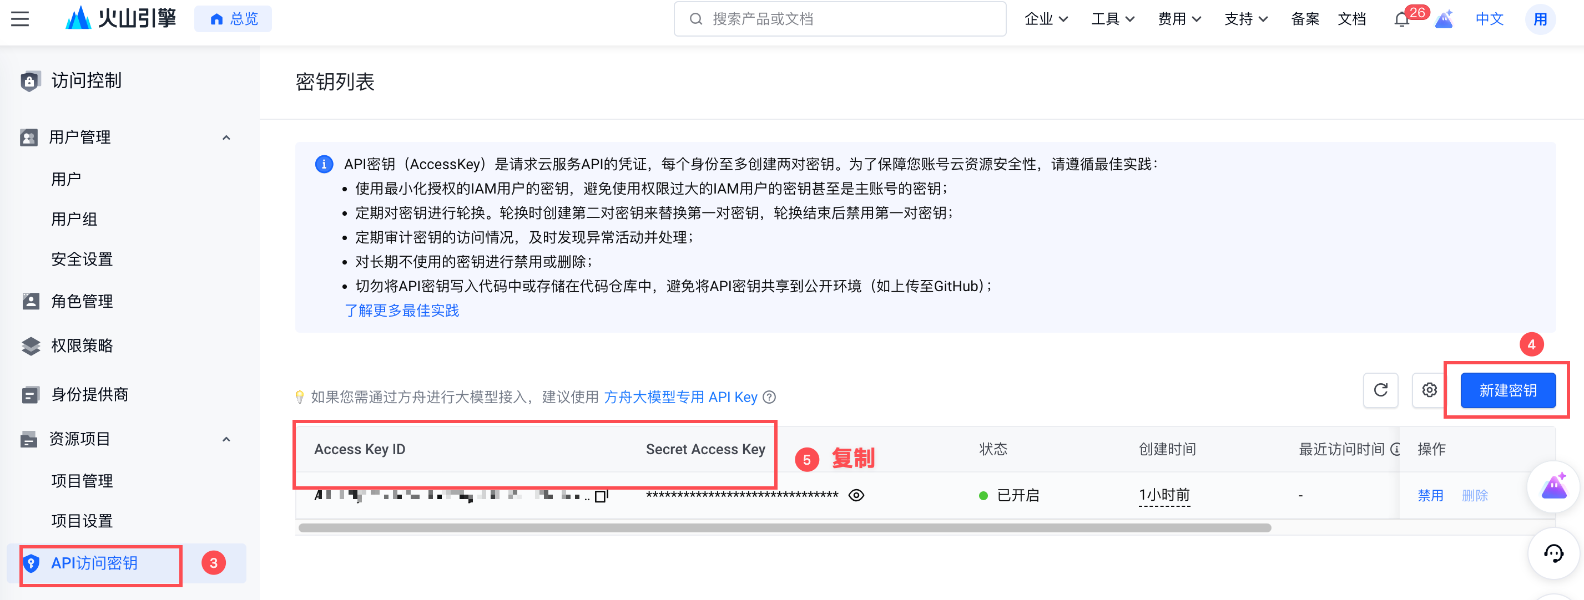Click the Volcano Engine logo
The height and width of the screenshot is (600, 1584).
(x=120, y=18)
